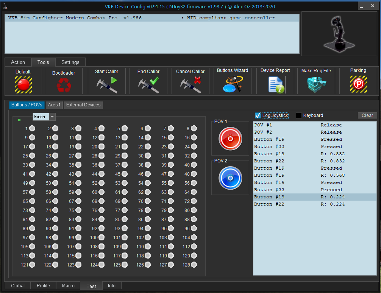Click the red POV 1 hat indicator

230,139
